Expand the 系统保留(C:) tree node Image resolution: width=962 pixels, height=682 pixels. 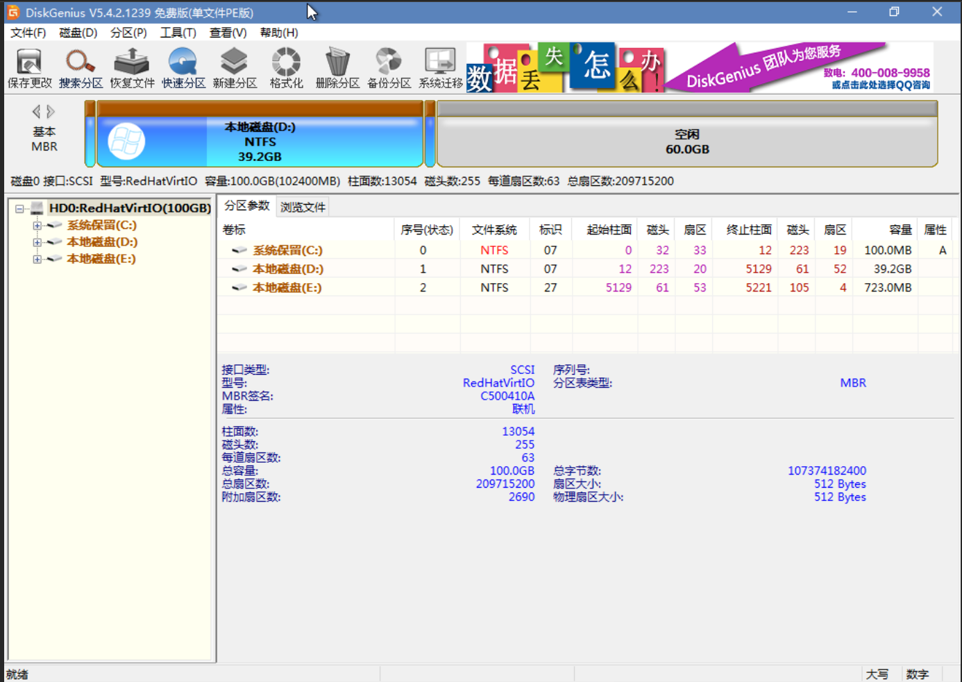click(37, 225)
